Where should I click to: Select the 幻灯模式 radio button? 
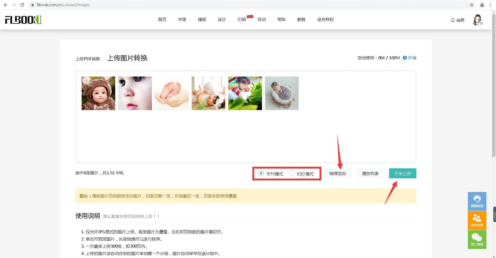(292, 173)
